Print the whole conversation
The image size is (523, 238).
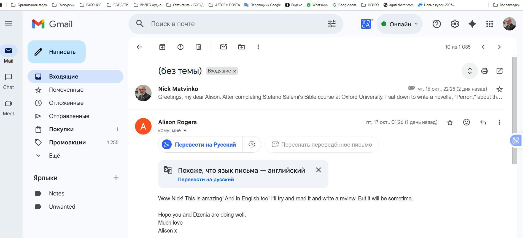485,71
